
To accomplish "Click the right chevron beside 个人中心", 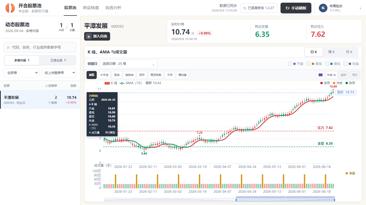I will click(360, 8).
